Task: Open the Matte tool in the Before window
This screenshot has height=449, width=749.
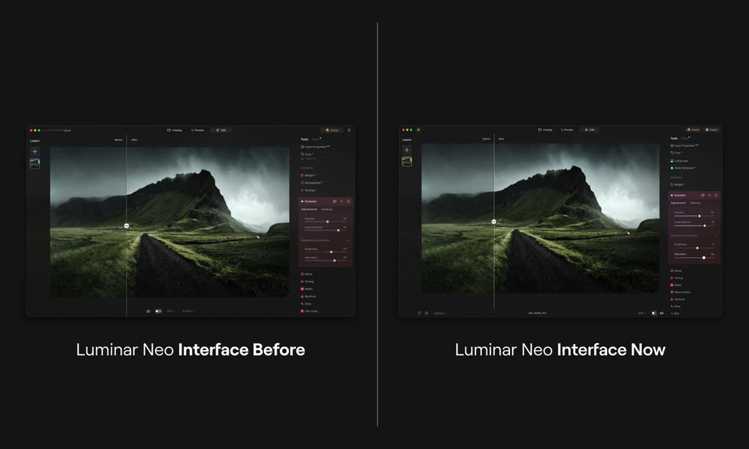Action: (x=306, y=289)
